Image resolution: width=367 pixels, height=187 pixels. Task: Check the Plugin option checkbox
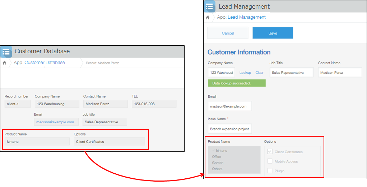click(270, 171)
